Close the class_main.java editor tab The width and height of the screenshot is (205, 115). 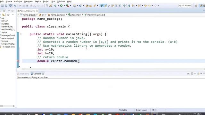pyautogui.click(x=37, y=11)
